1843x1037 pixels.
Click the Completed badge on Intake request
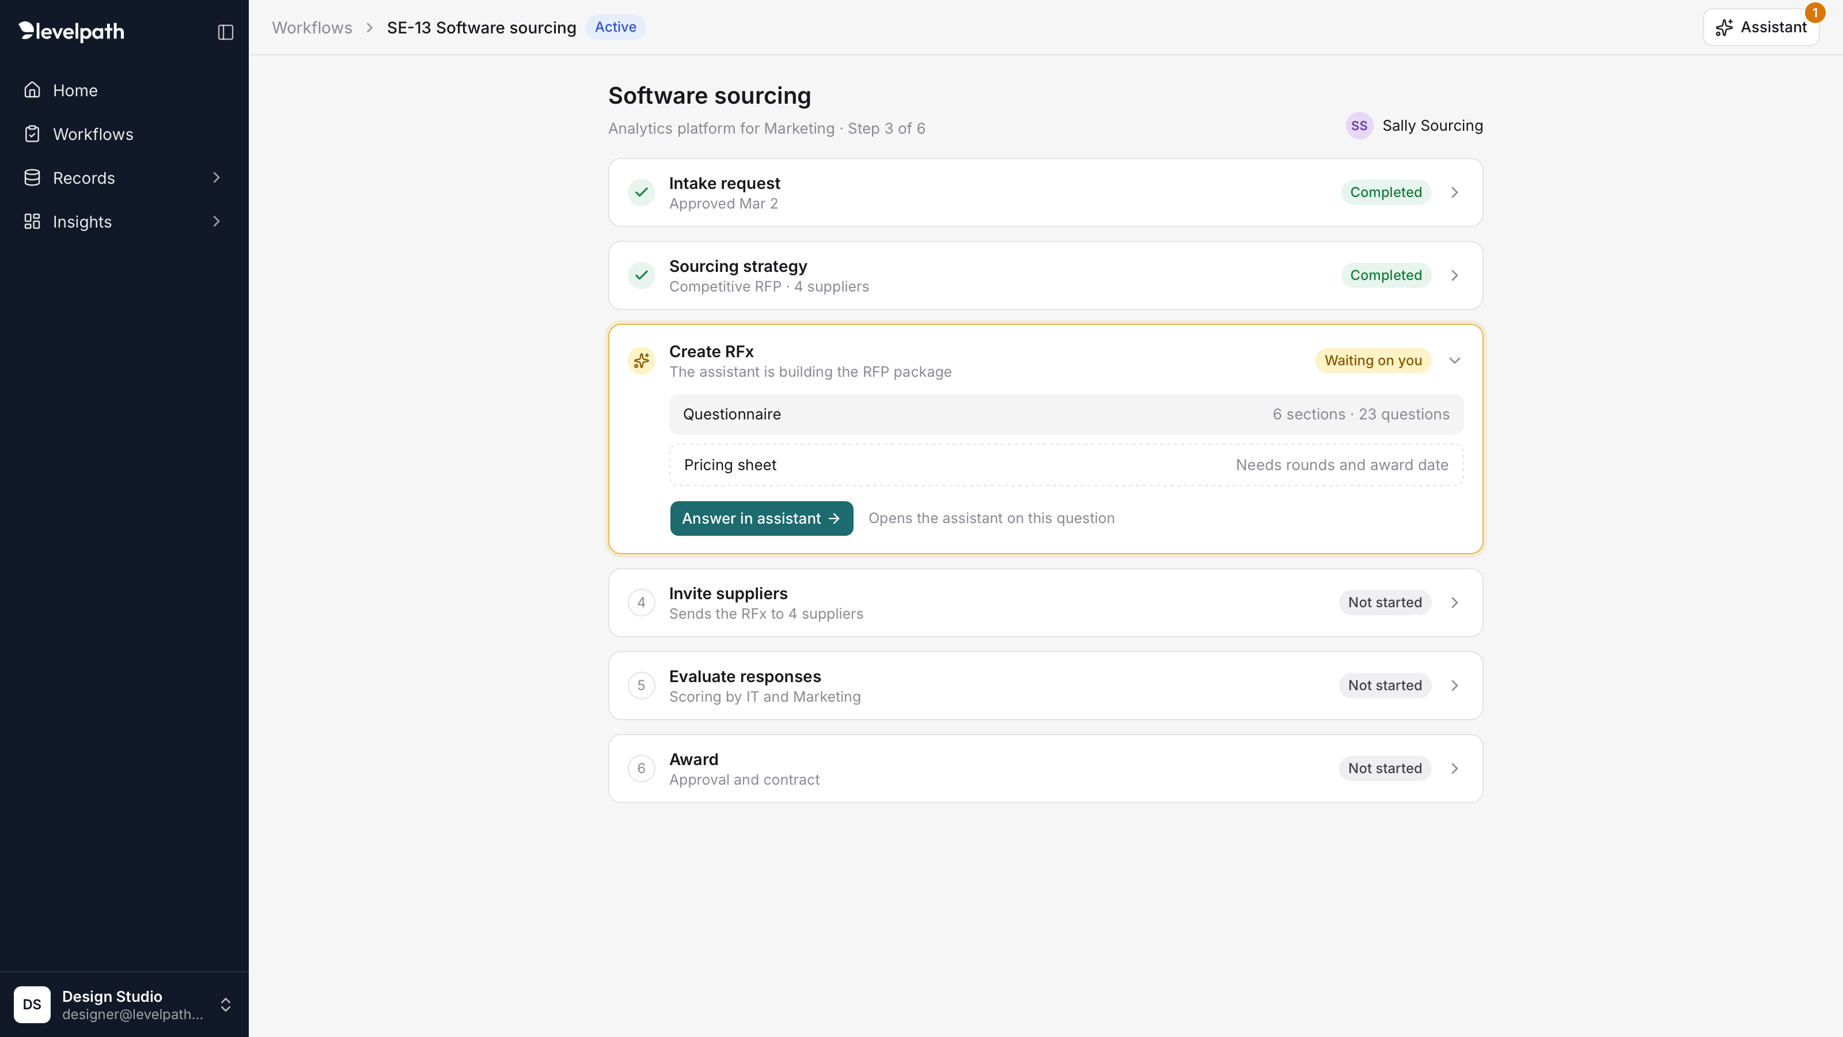tap(1386, 192)
